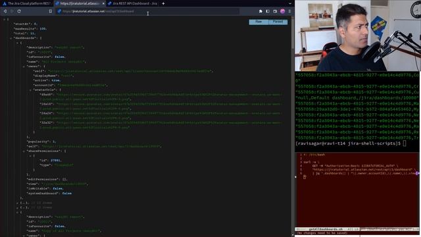421x237 pixels.
Task: Collapse the last visible "owner" object
Action: click(x=24, y=236)
